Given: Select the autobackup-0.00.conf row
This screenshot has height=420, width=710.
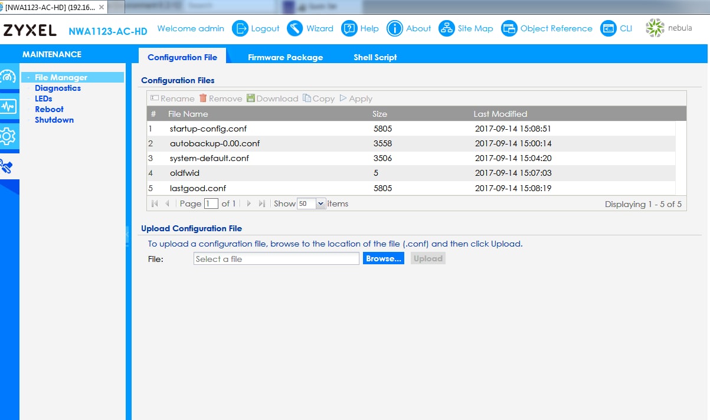Looking at the screenshot, I should pyautogui.click(x=411, y=143).
